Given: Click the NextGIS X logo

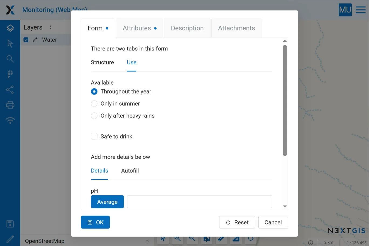Looking at the screenshot, I should [x=10, y=10].
